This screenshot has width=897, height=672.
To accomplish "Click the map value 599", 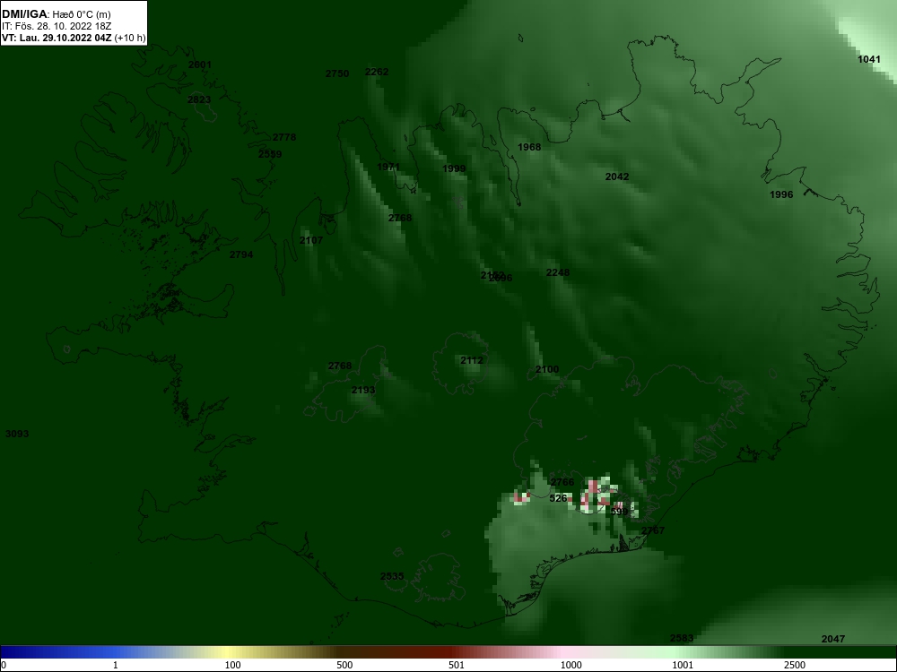I will pyautogui.click(x=620, y=512).
